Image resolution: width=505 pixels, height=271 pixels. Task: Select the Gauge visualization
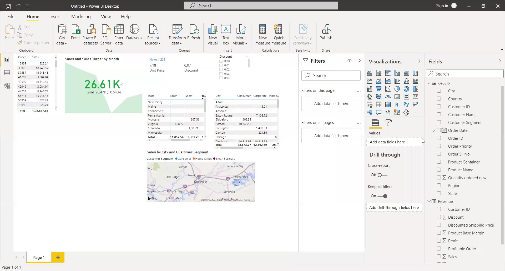tap(388, 97)
